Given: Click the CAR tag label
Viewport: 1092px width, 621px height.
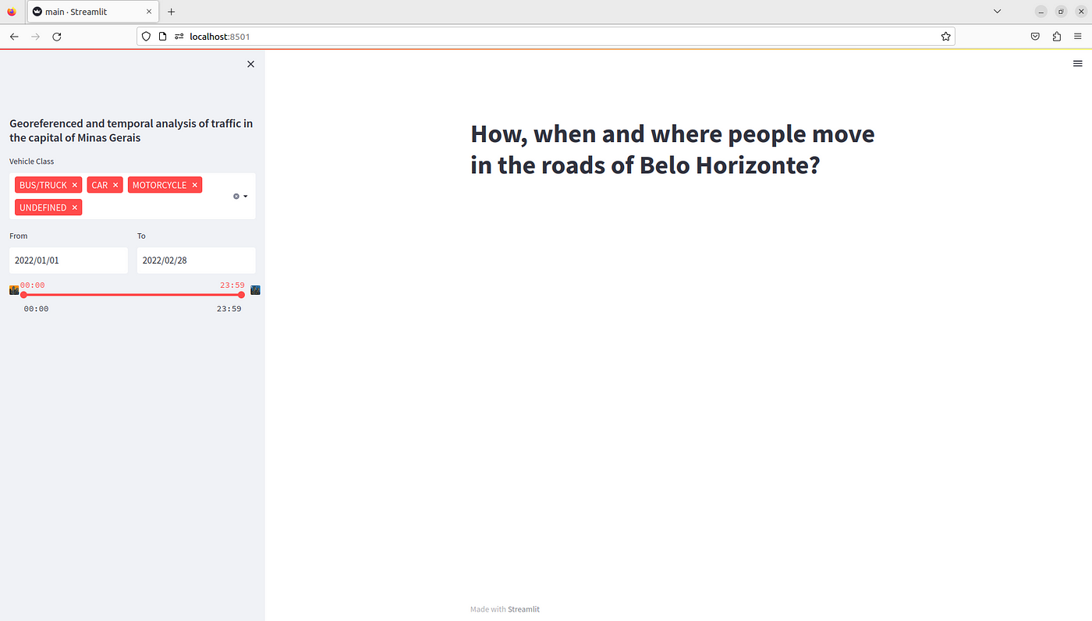Looking at the screenshot, I should pos(100,185).
